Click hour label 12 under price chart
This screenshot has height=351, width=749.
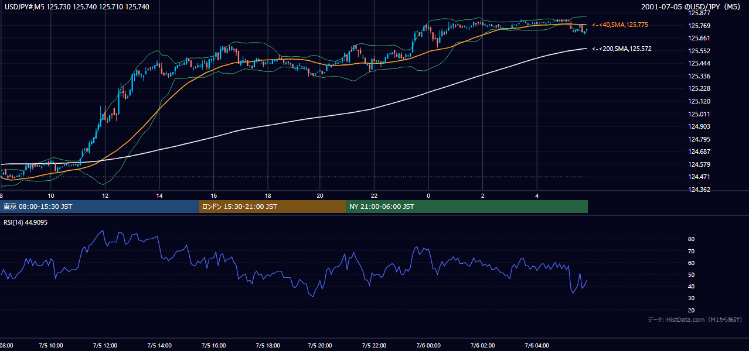click(105, 195)
